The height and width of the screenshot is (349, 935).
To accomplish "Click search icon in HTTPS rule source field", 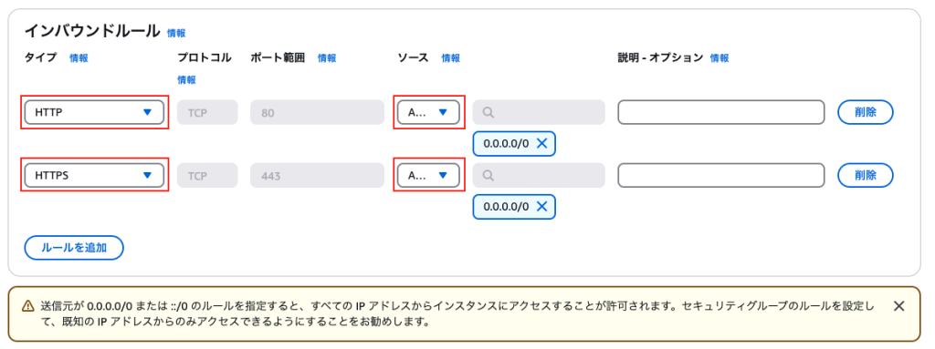I will click(x=488, y=176).
